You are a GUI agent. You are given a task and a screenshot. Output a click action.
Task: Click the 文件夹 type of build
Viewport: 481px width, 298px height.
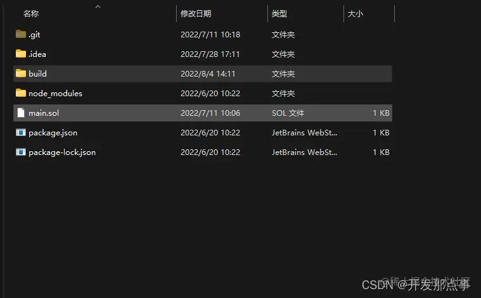tap(283, 74)
